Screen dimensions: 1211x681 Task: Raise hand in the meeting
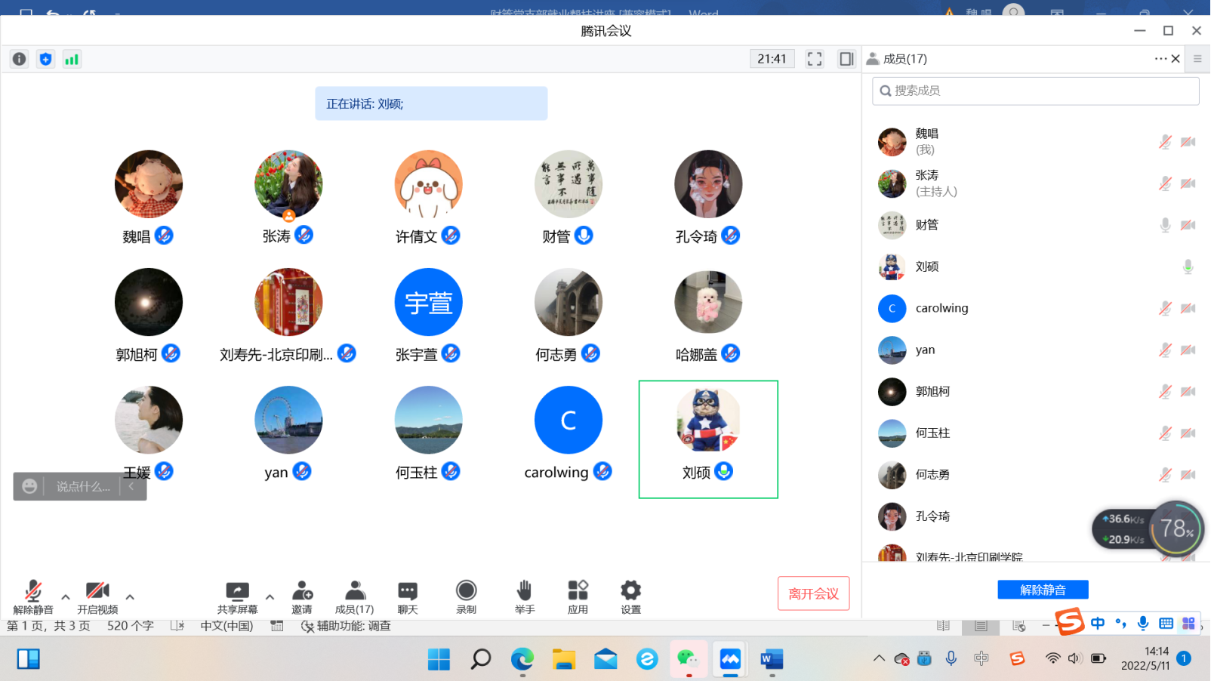click(x=525, y=597)
